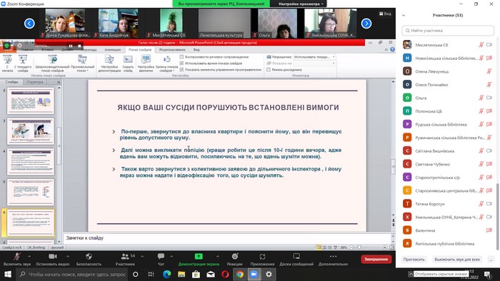Expand arrow next to Демонстрация экрана

coord(217,256)
